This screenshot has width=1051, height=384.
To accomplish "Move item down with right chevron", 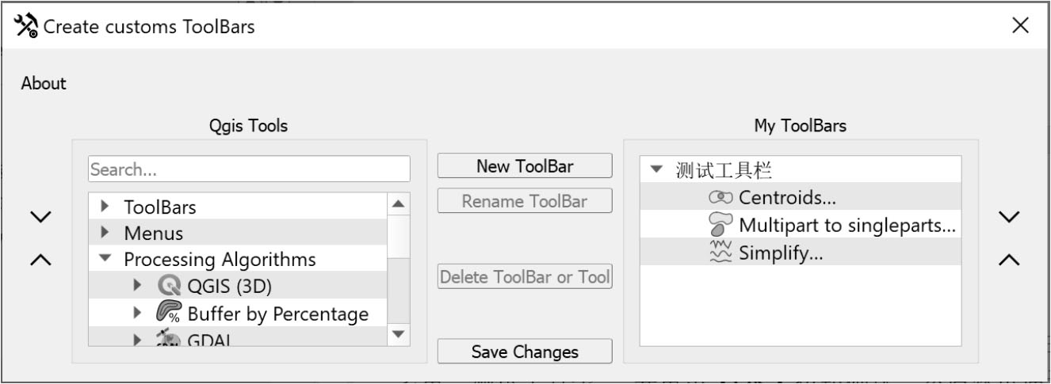I will [x=1008, y=216].
